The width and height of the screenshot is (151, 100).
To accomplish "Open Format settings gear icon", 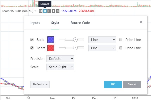I will (x=45, y=11).
